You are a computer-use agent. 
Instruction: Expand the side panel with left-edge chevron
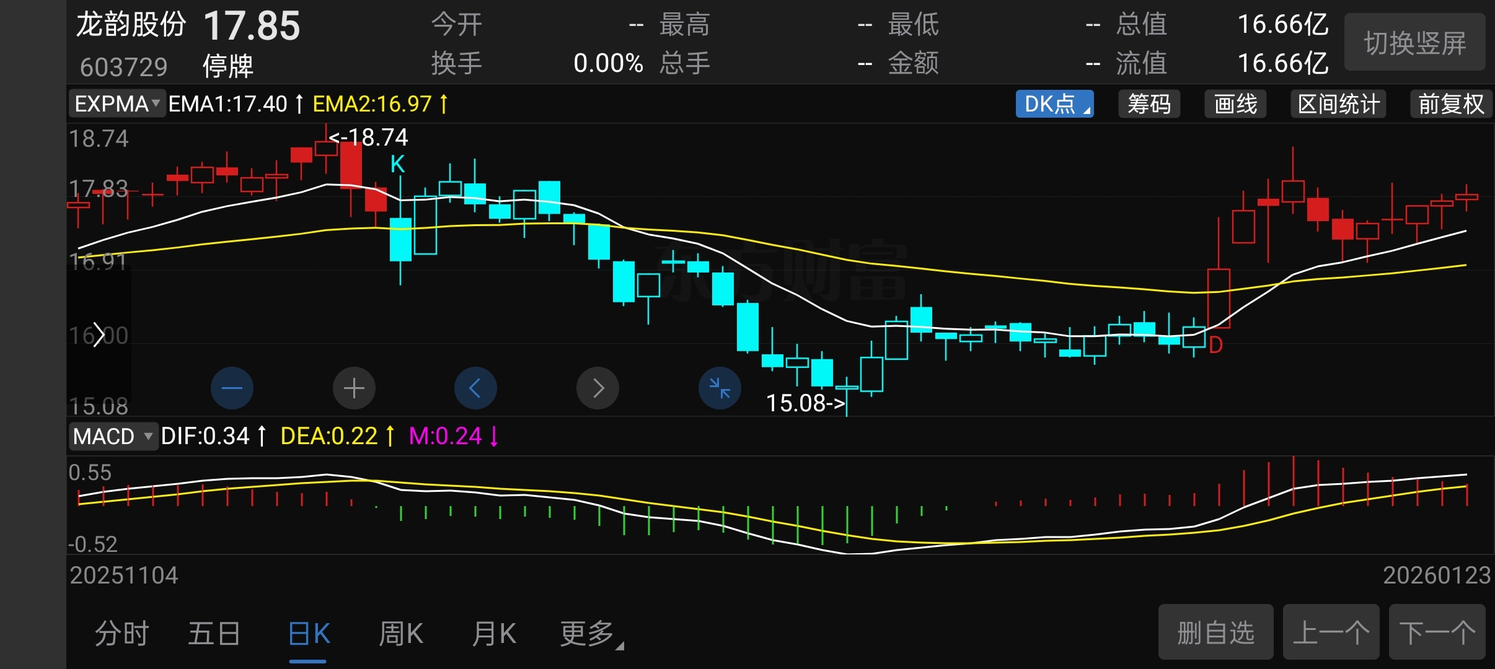99,335
